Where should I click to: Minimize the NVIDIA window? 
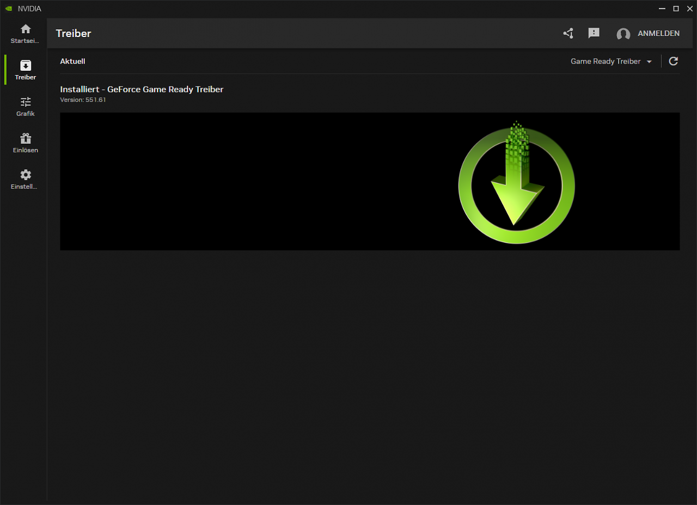[x=662, y=9]
